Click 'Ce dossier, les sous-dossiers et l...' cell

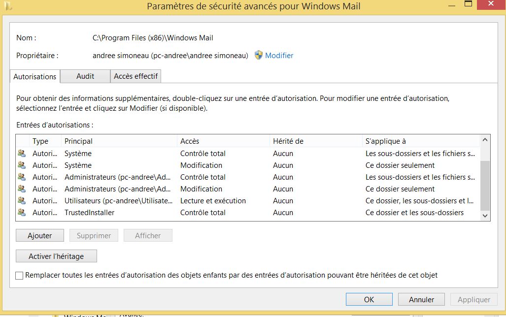pos(419,200)
